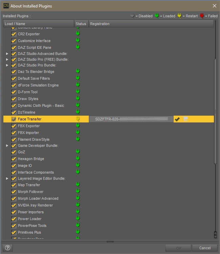Toggle the Image IO plugin checkbox

[x=14, y=165]
